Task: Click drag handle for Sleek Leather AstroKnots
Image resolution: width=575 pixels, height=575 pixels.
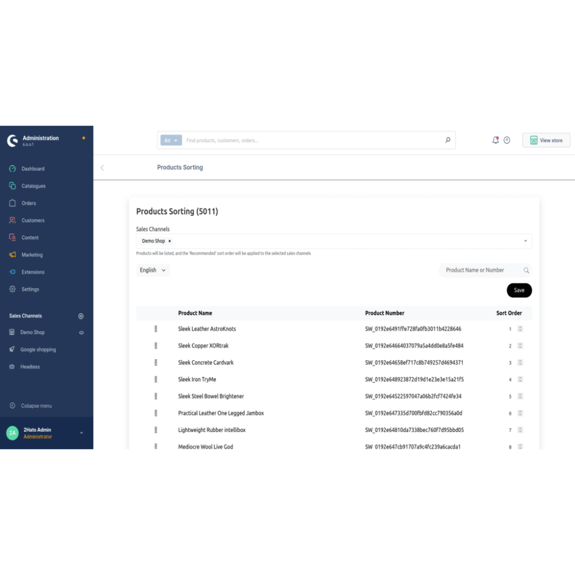Action: point(156,329)
